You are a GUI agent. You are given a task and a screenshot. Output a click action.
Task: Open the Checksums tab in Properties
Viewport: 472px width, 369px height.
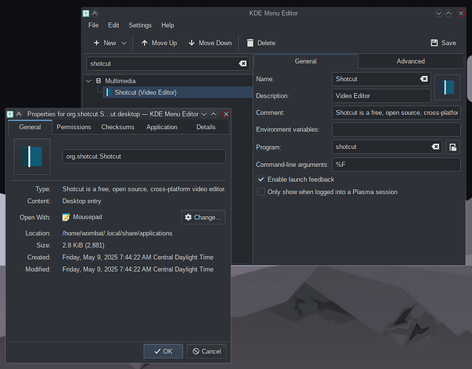[117, 127]
